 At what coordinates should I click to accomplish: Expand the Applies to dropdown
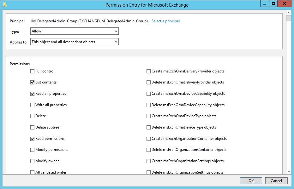click(75, 42)
